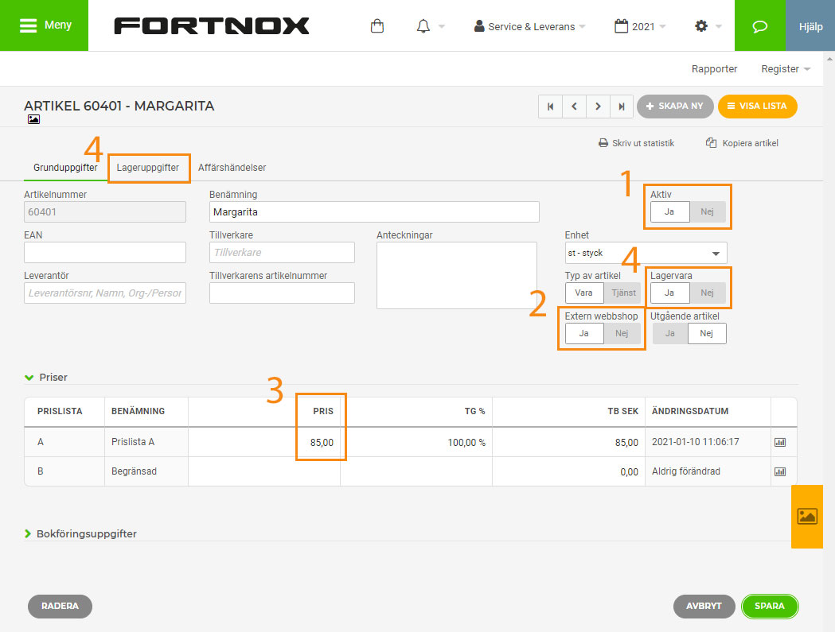Click the Spara button

coord(770,606)
